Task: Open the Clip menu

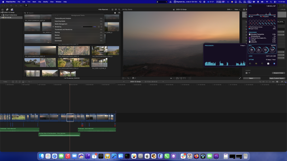Action: coord(39,2)
